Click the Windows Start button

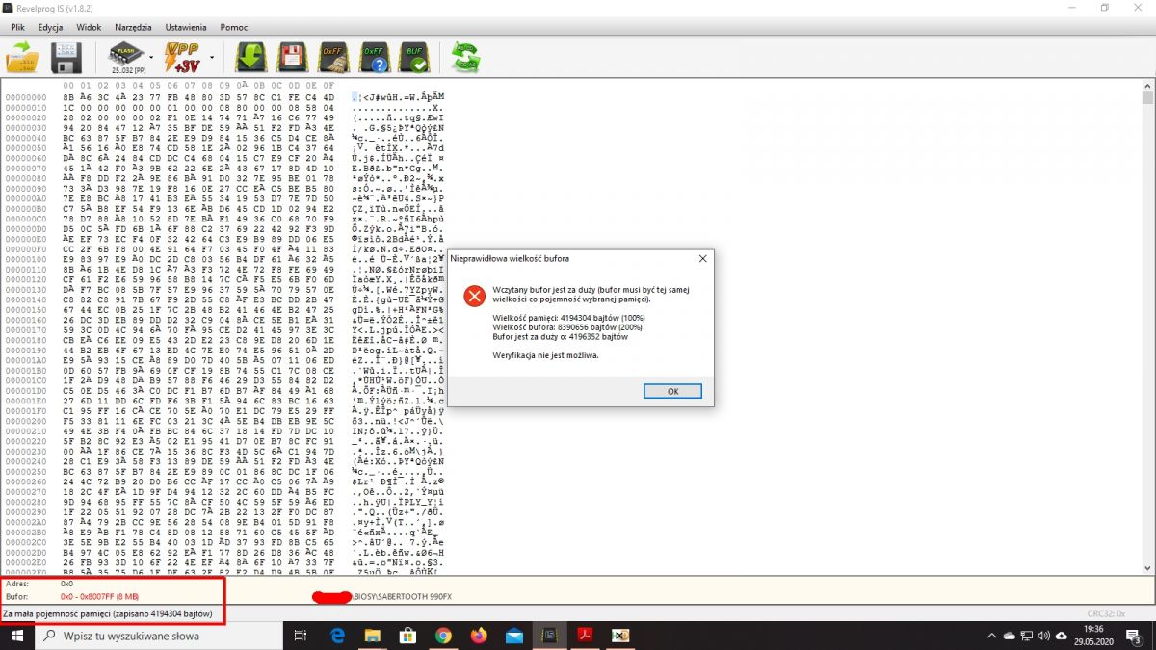click(x=17, y=636)
